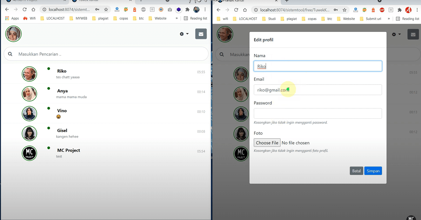Open the envelope message icon in the chat app
The height and width of the screenshot is (220, 421).
coord(201,34)
